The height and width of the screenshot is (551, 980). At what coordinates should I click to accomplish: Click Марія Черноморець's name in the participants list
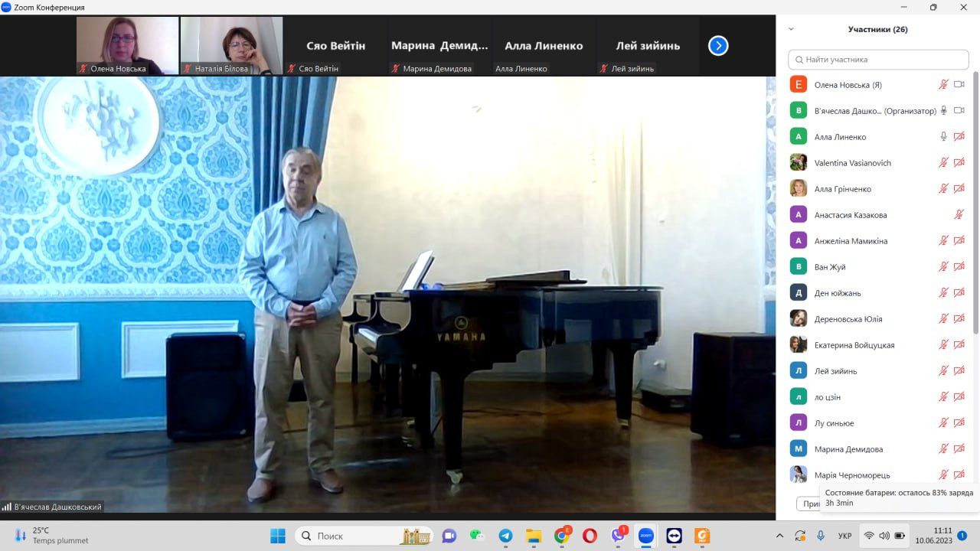(852, 475)
